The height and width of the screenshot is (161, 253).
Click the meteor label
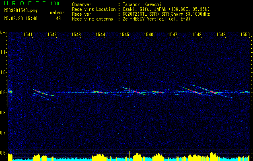coord(57,12)
